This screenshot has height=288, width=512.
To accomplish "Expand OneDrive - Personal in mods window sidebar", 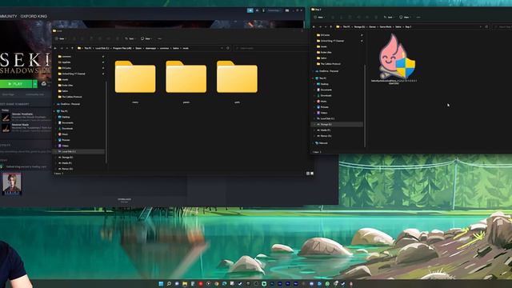I will (x=55, y=104).
